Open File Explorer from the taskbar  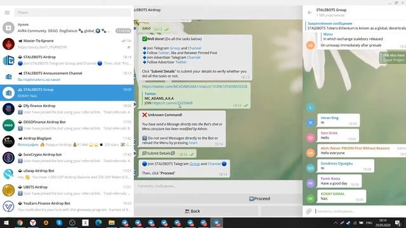click(x=112, y=222)
